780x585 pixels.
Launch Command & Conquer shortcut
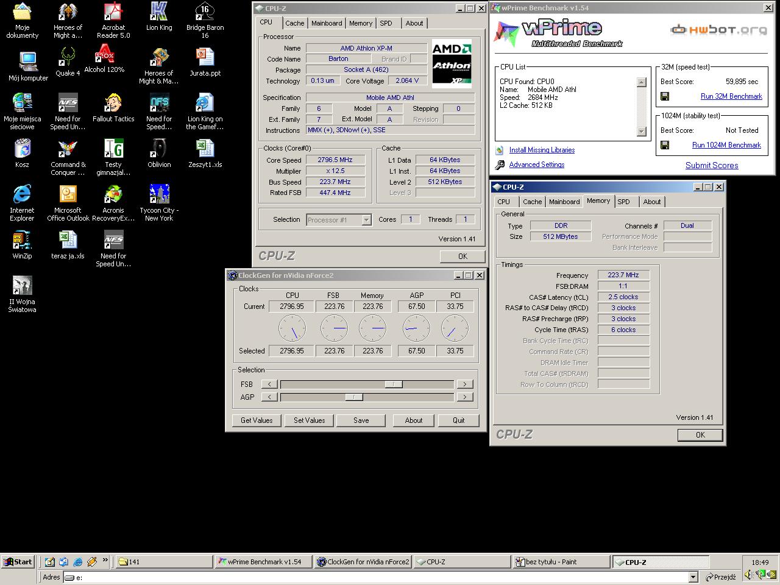(x=68, y=157)
